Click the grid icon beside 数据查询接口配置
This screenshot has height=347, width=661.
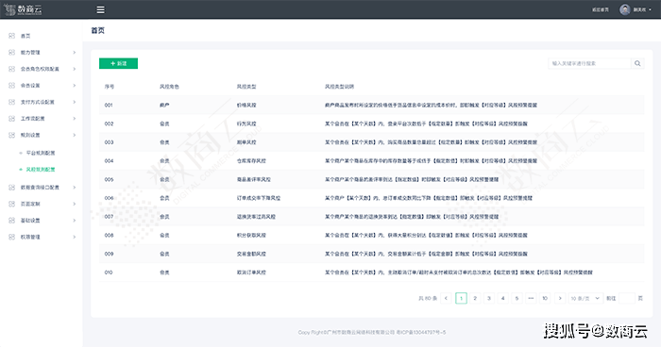click(x=11, y=188)
